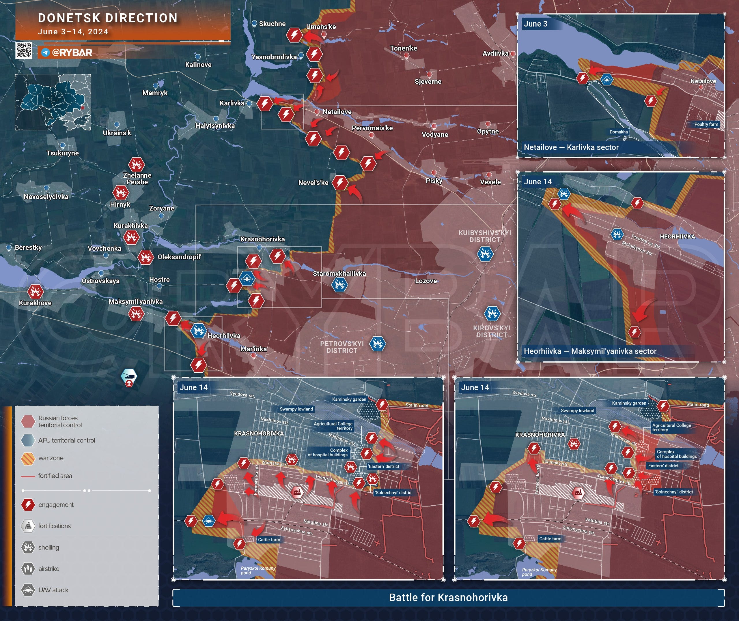The height and width of the screenshot is (621, 739).
Task: Click the 'Vodyane' settlement label
Action: [435, 134]
